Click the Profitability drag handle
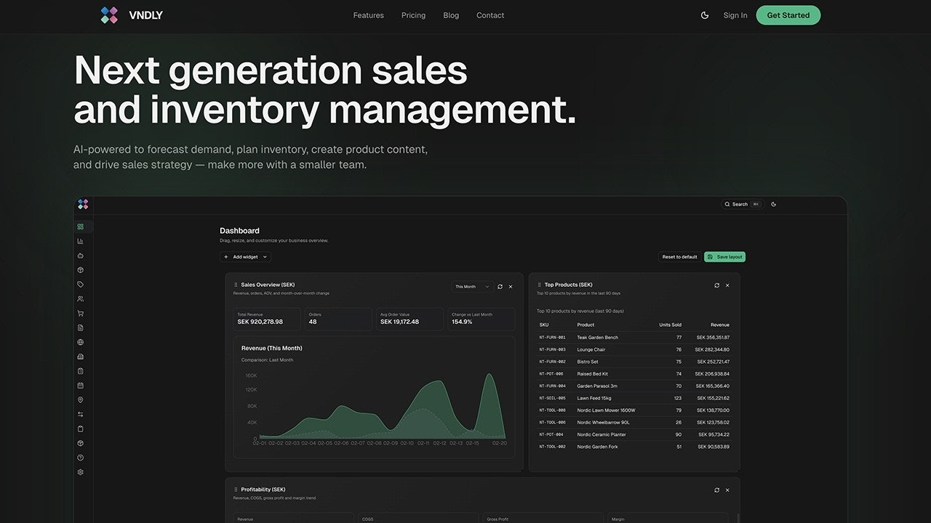This screenshot has height=523, width=931. tap(236, 490)
